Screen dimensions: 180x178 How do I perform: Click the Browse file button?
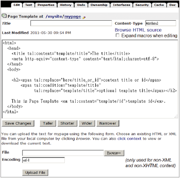click(x=114, y=153)
